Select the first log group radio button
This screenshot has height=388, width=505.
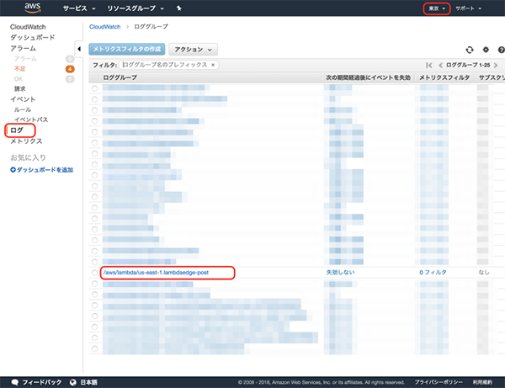pos(94,88)
